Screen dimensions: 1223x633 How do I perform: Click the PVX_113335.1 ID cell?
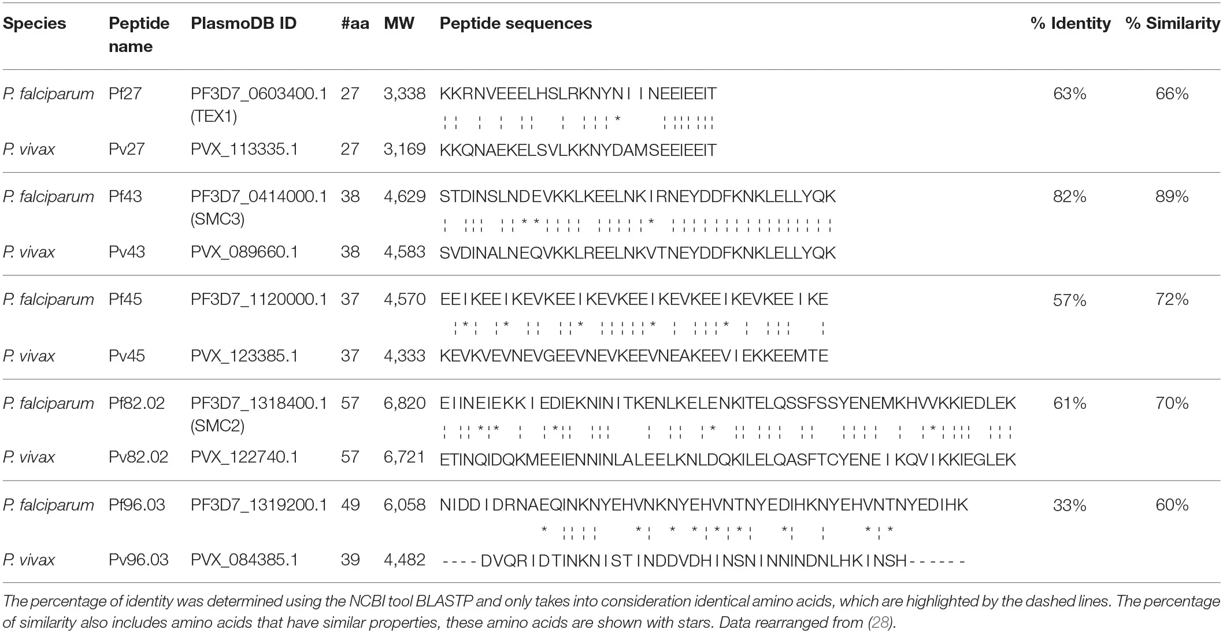[244, 150]
